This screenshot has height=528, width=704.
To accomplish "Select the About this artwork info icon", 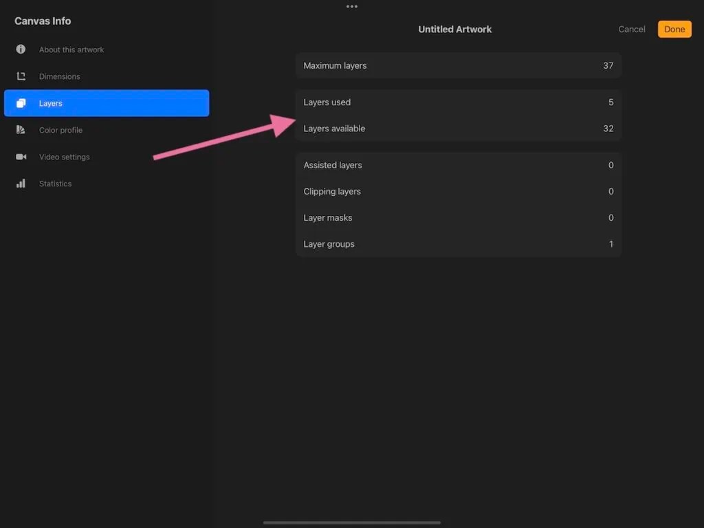I will pos(21,49).
